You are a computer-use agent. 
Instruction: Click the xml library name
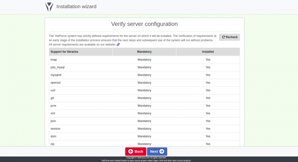(53, 114)
